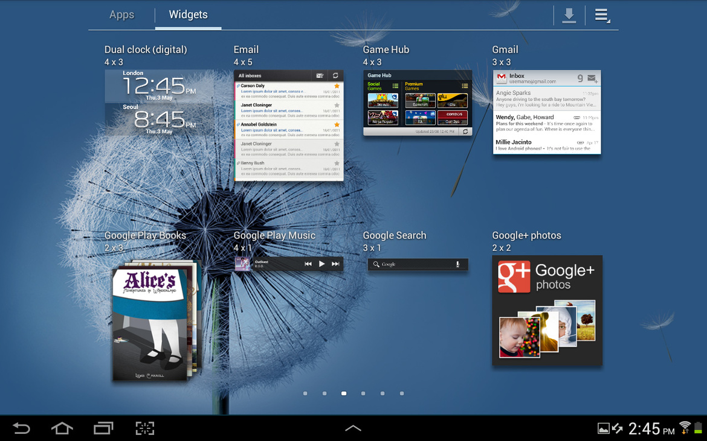Screen dimensions: 707x441
Task: Select the Google Play Books widget label
Action: point(145,235)
